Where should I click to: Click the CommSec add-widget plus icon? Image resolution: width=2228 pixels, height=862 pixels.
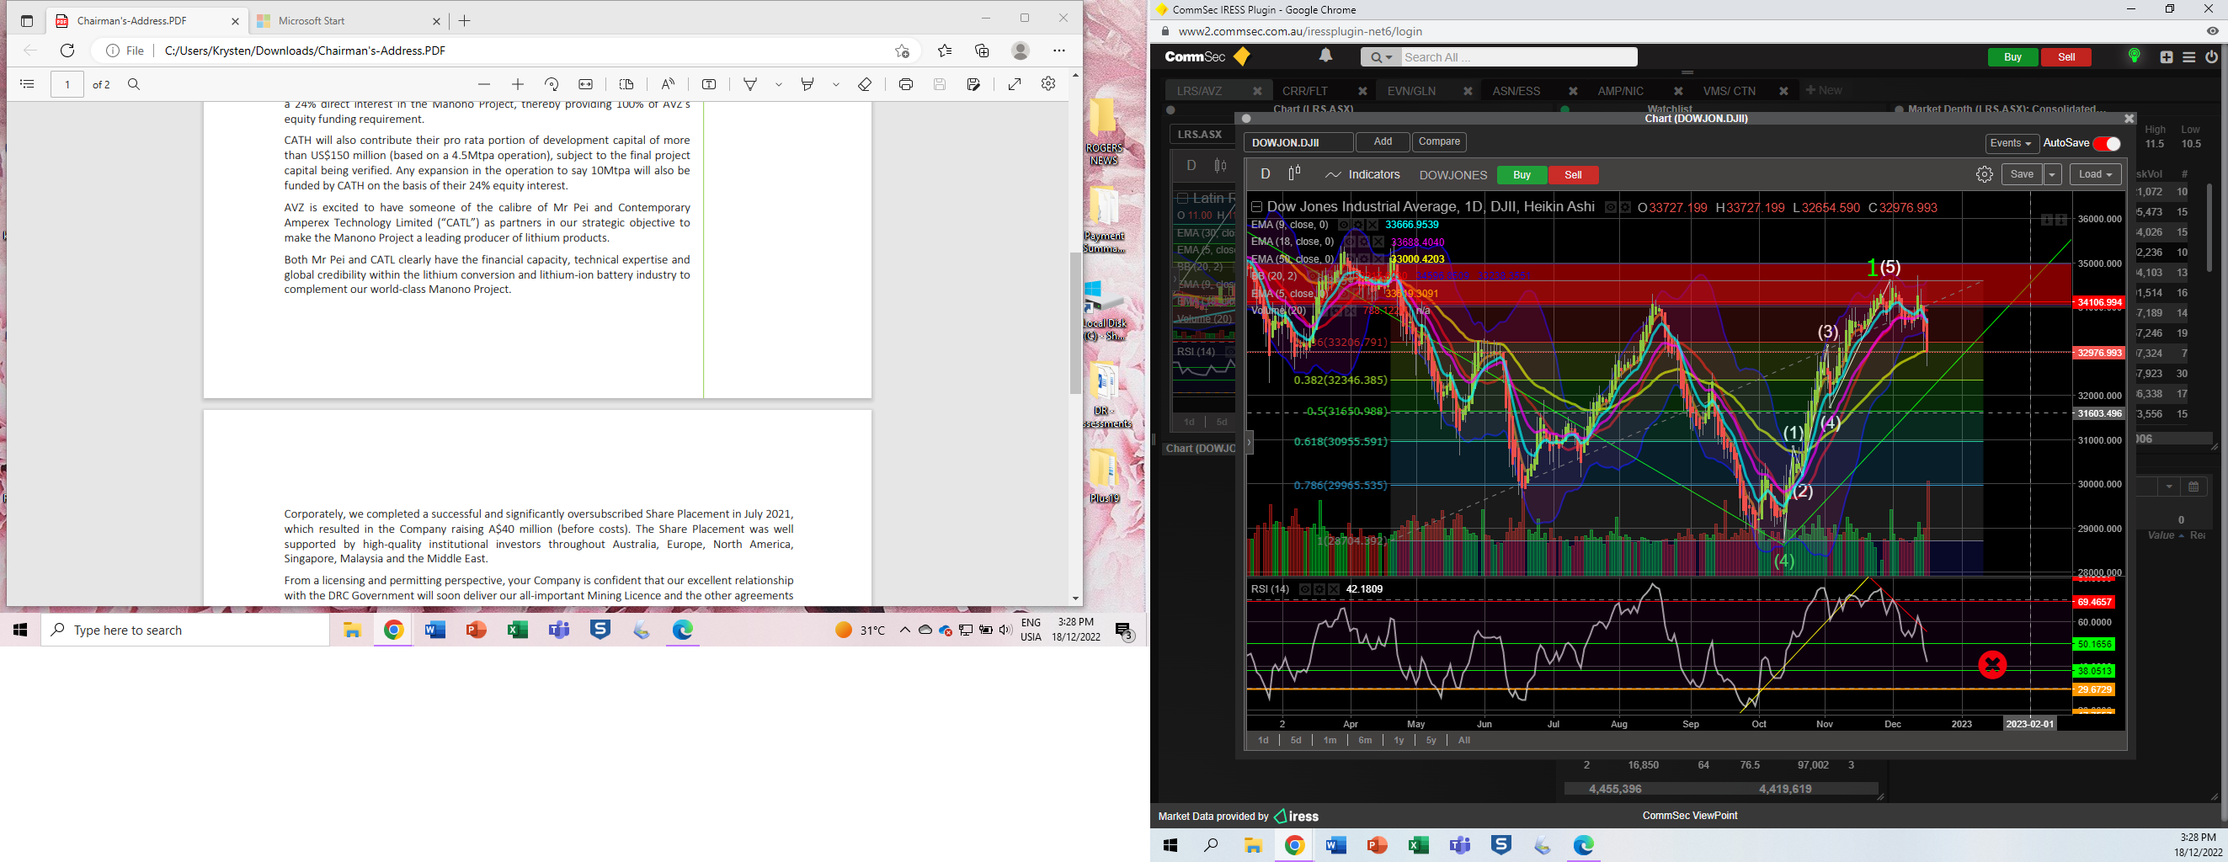point(2166,57)
